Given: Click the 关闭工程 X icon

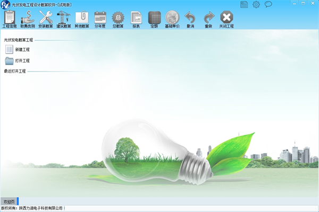Looking at the screenshot, I should click(226, 17).
